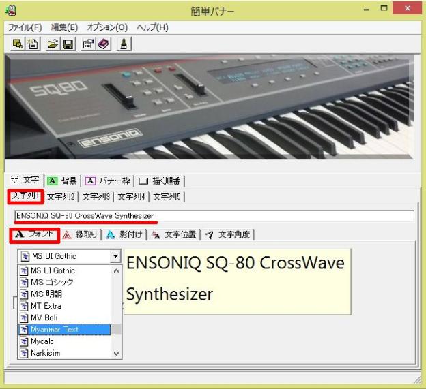This screenshot has width=426, height=389.
Task: Select the 文字列3 tab
Action: tap(96, 196)
